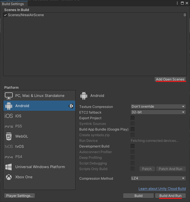The height and width of the screenshot is (202, 190).
Task: Click Scenes In Build heading
Action: 16,10
